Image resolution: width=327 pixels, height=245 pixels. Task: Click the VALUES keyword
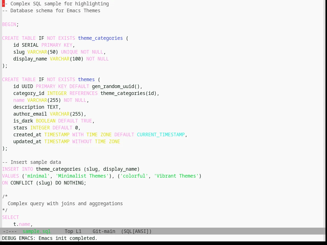tap(10, 176)
